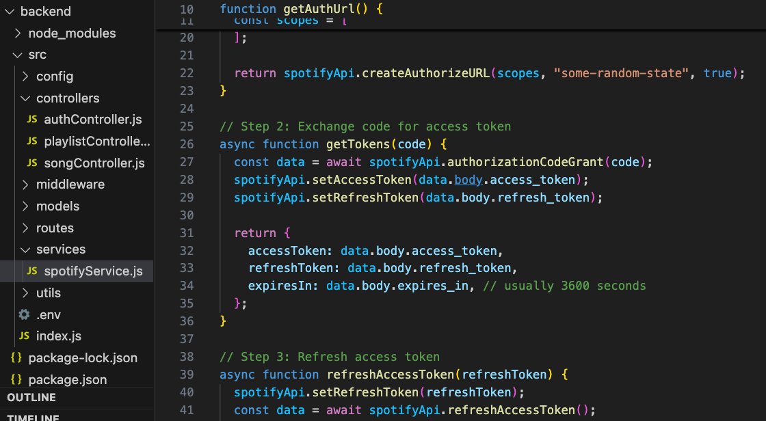
Task: Select the controllers folder label
Action: pos(68,98)
